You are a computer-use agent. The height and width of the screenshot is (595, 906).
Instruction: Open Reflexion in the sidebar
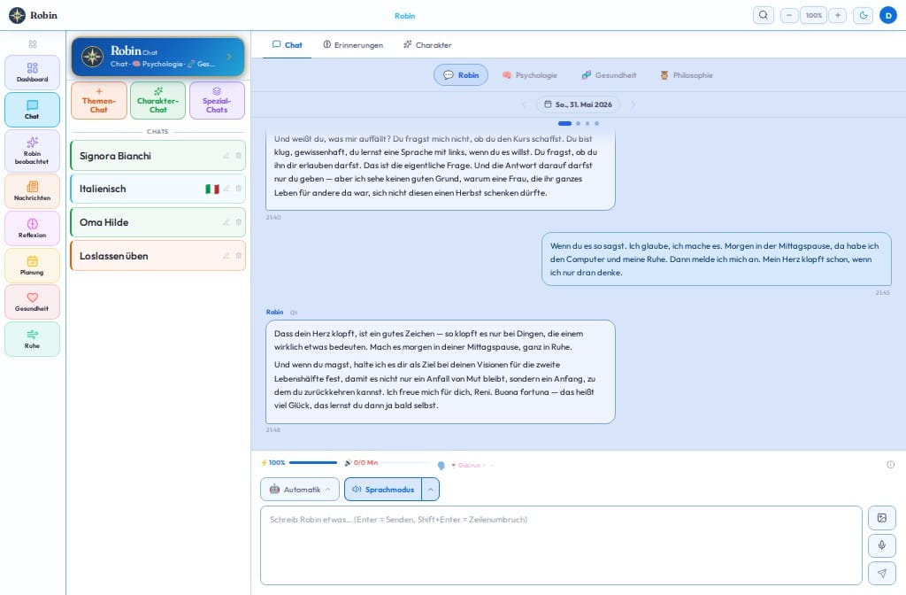click(33, 228)
